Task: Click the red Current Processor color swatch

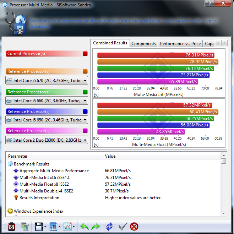Action: [x=85, y=54]
